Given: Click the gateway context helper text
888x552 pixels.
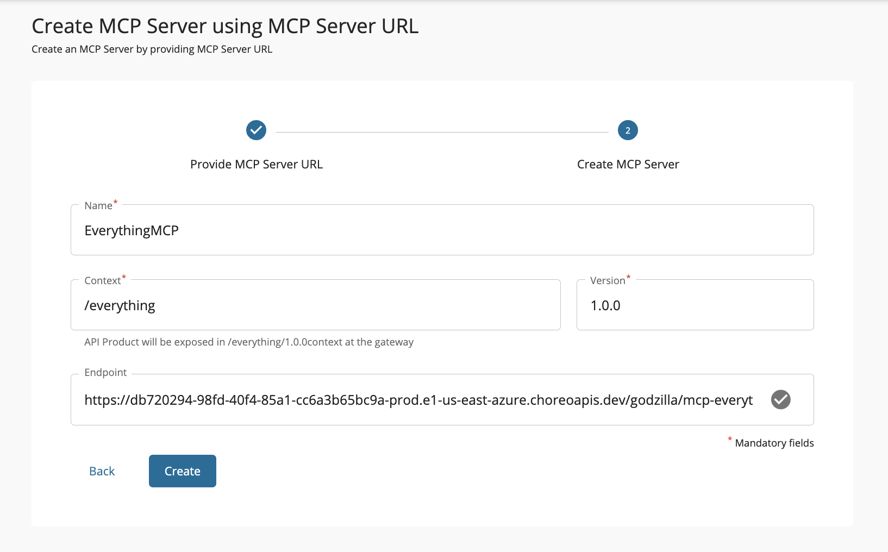Looking at the screenshot, I should [x=249, y=342].
